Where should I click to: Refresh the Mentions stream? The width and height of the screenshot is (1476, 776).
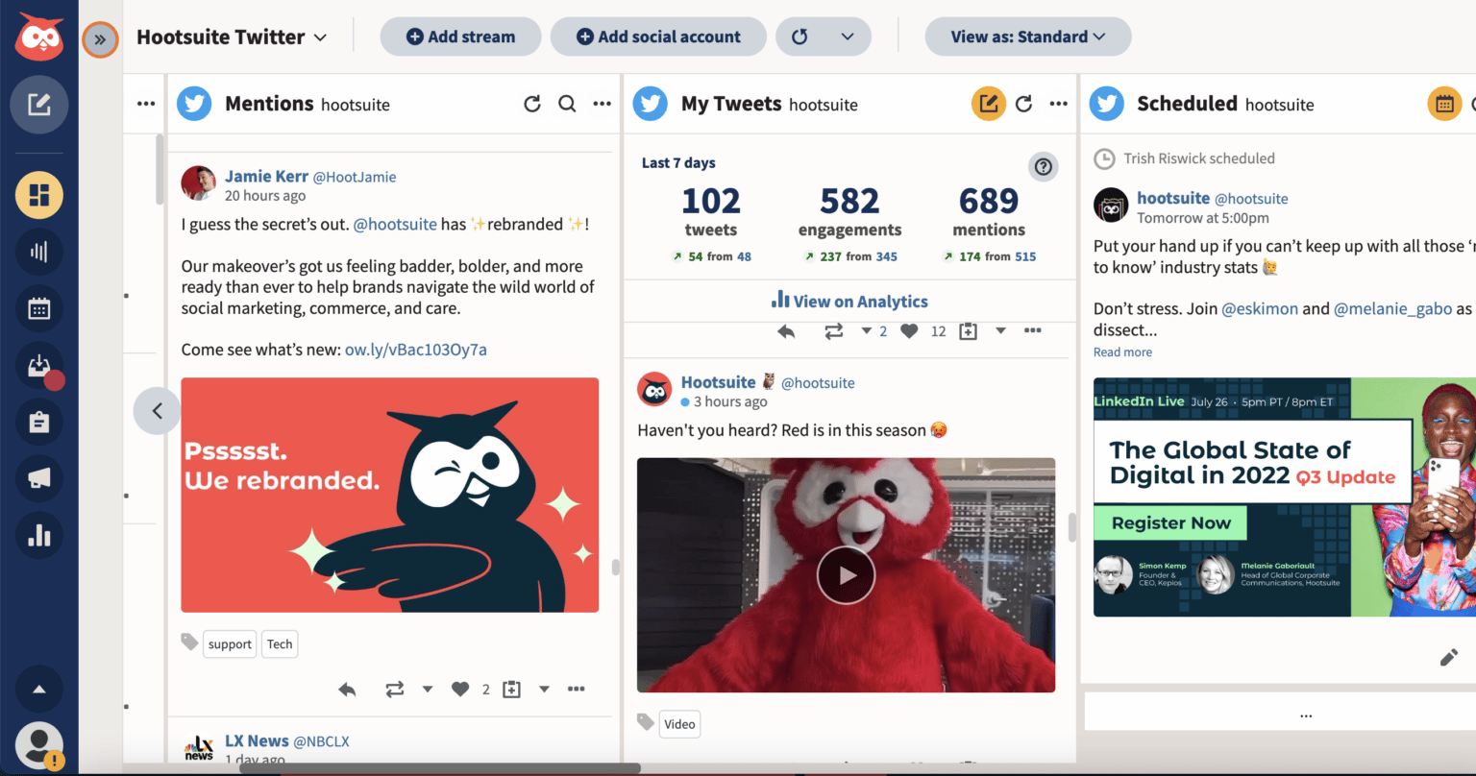(532, 104)
